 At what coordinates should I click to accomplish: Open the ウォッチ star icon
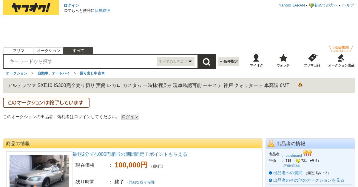coord(283,58)
